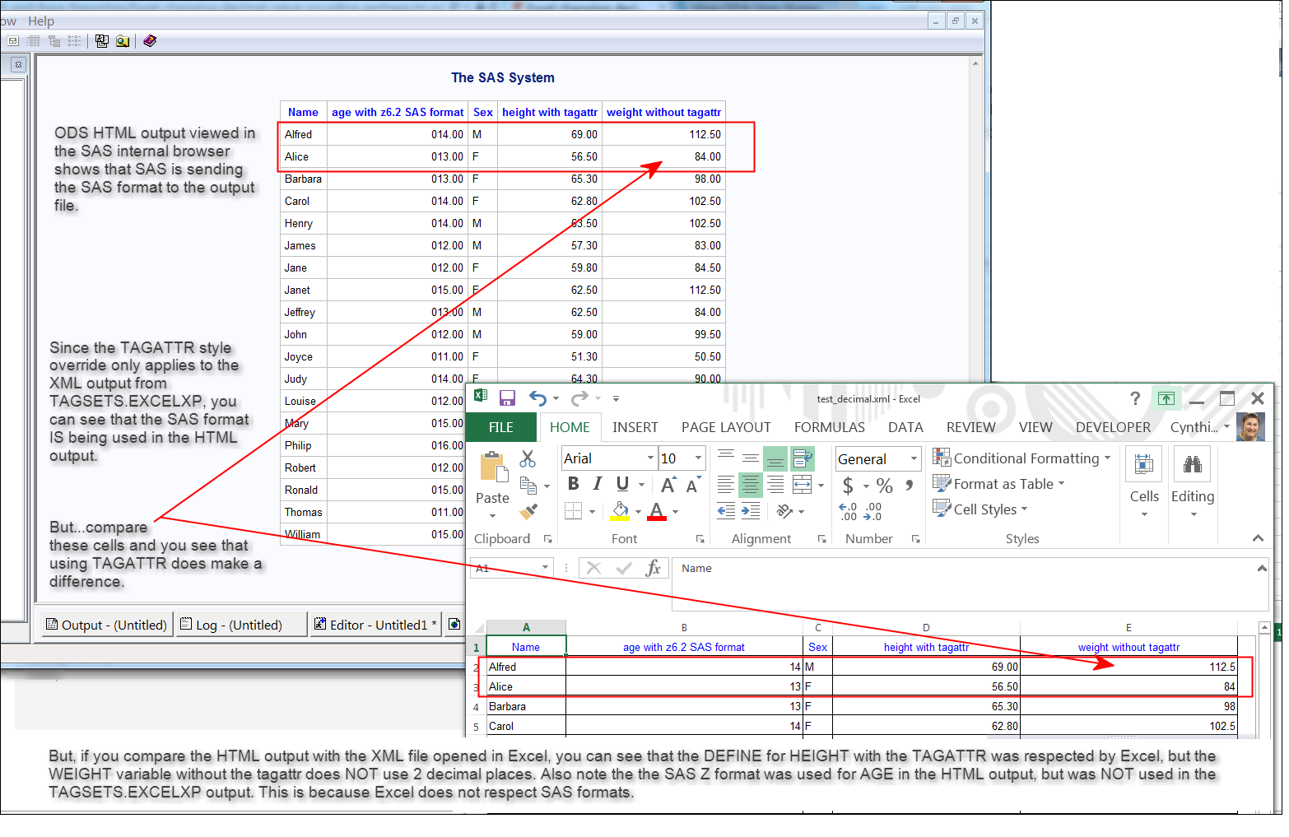Increase indent in Alignment group
This screenshot has width=1289, height=837.
point(751,511)
